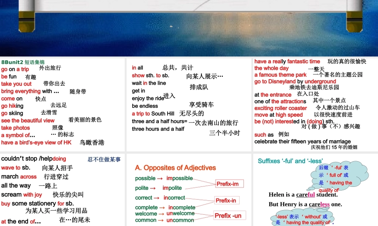Open the 'have a really fantastic time' slide

pos(315,104)
